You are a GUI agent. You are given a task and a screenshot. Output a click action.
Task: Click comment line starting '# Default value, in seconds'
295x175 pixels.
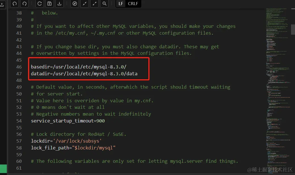130,87
